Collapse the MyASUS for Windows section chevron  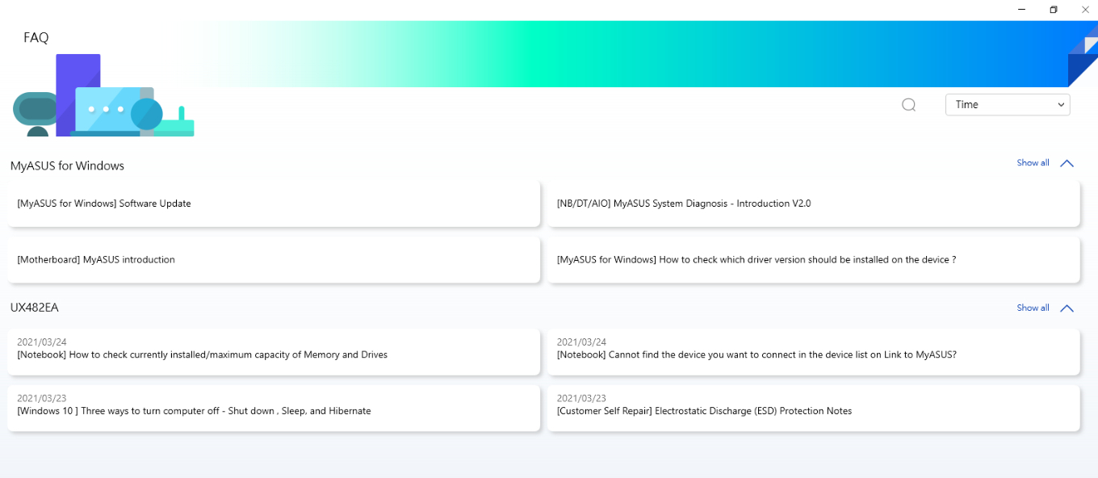tap(1067, 163)
